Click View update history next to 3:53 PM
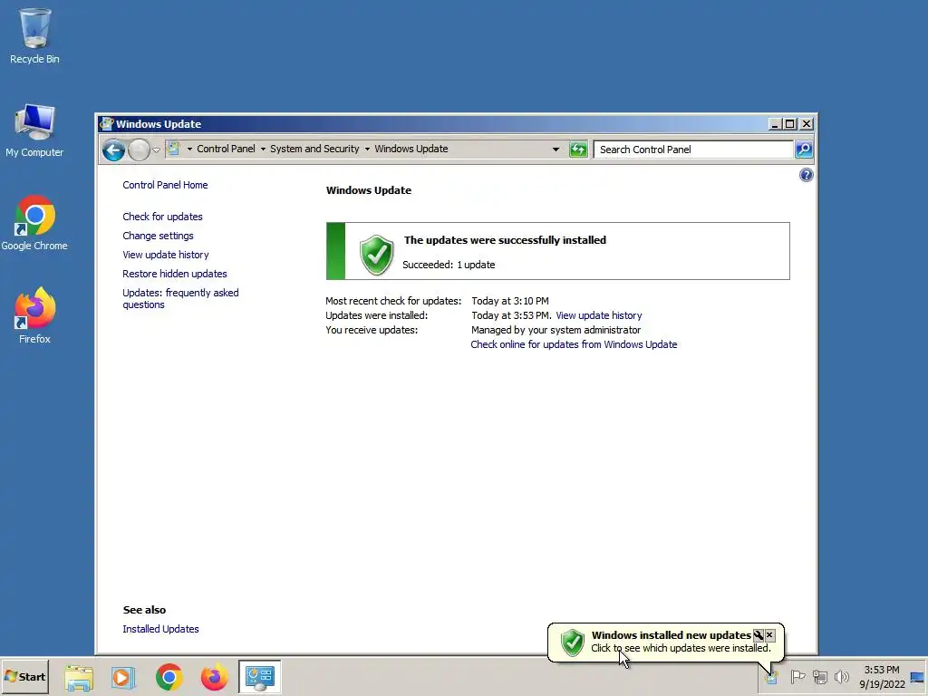Viewport: 928px width, 696px height. click(598, 315)
